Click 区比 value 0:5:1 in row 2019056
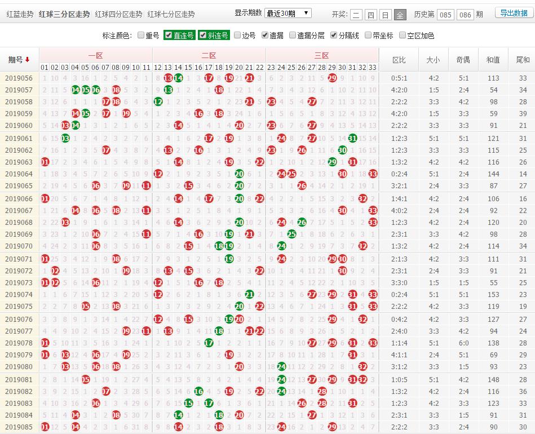 click(x=399, y=78)
